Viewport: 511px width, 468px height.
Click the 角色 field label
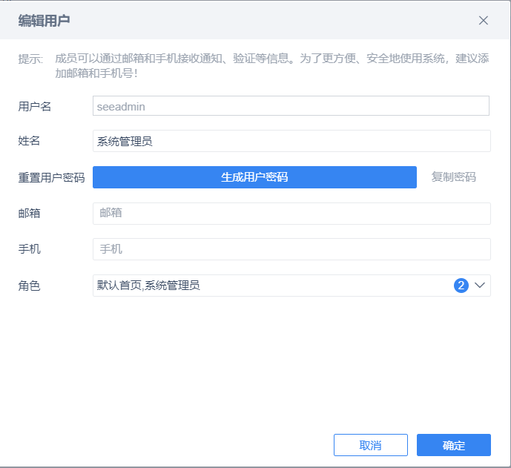[x=29, y=286]
